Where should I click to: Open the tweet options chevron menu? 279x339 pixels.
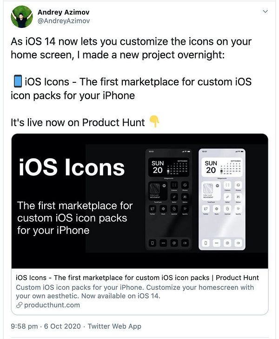265,12
